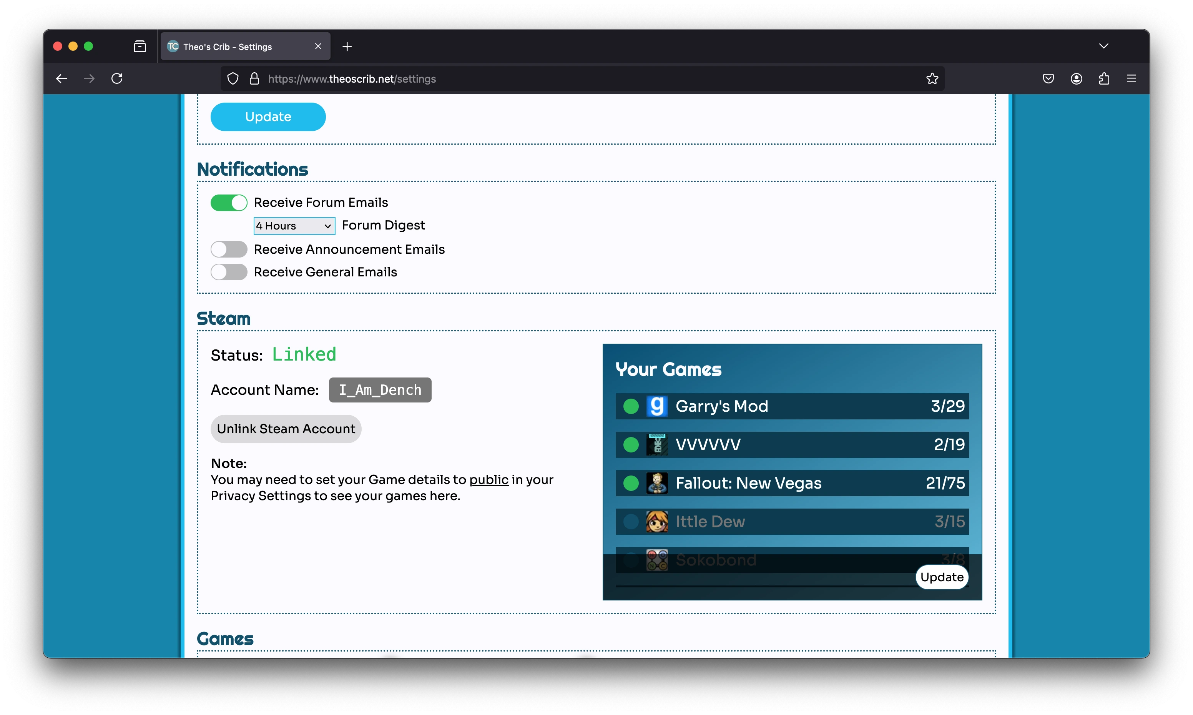The image size is (1193, 715).
Task: Close the Theo's Crib Settings tab
Action: (x=318, y=46)
